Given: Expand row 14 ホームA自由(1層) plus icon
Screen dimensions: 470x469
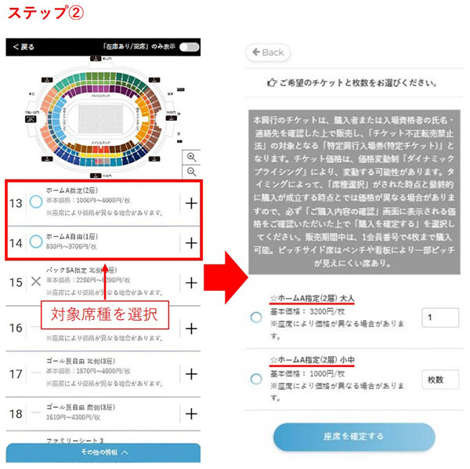Looking at the screenshot, I should [x=191, y=243].
